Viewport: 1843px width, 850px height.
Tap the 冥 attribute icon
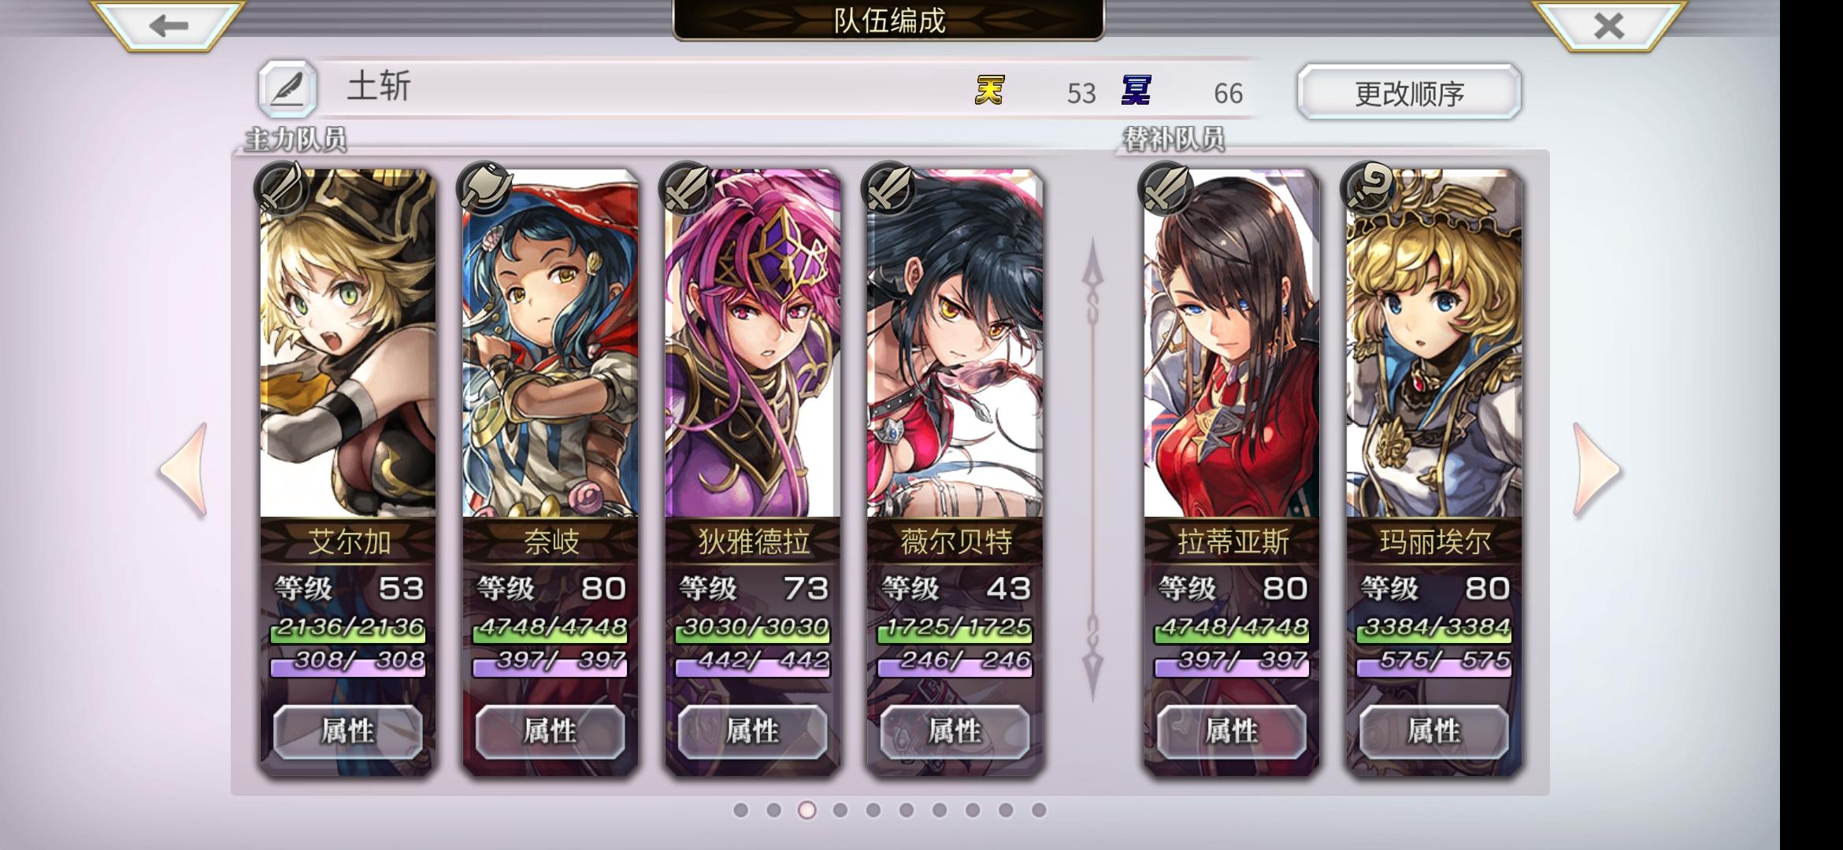click(1136, 91)
